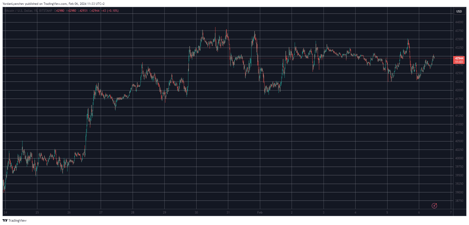
Task: Click the 38750 price axis label
Action: click(459, 201)
